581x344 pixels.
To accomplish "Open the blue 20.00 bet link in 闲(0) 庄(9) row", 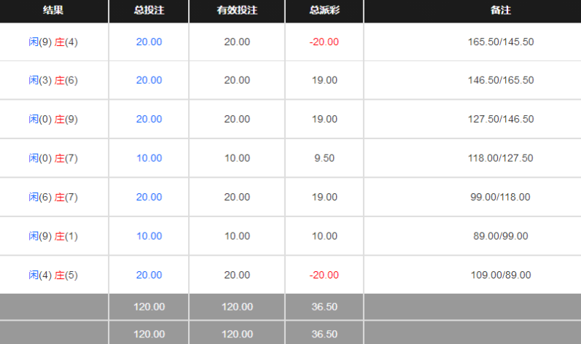I will click(x=149, y=120).
